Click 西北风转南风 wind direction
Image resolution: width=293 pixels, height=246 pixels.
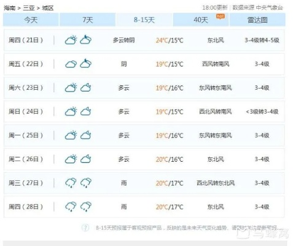pos(216,111)
